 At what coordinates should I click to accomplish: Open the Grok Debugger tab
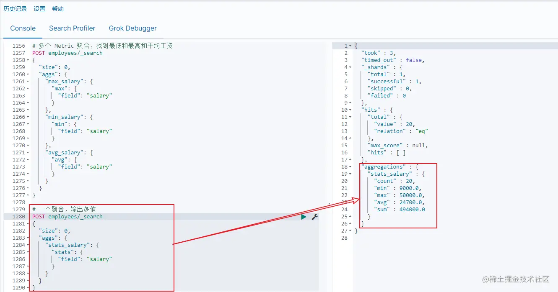tap(133, 28)
